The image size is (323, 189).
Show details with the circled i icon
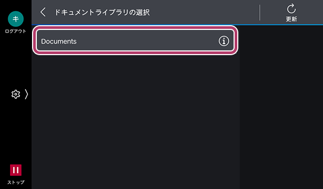[x=224, y=41]
